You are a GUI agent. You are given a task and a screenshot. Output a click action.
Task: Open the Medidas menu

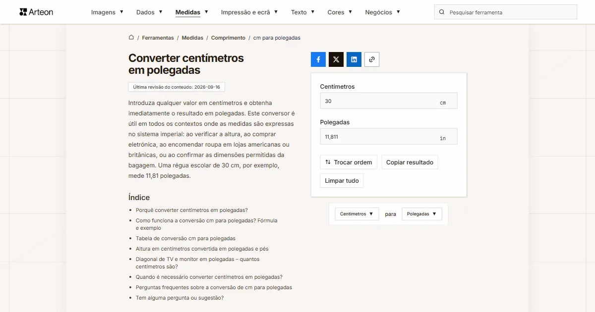191,12
